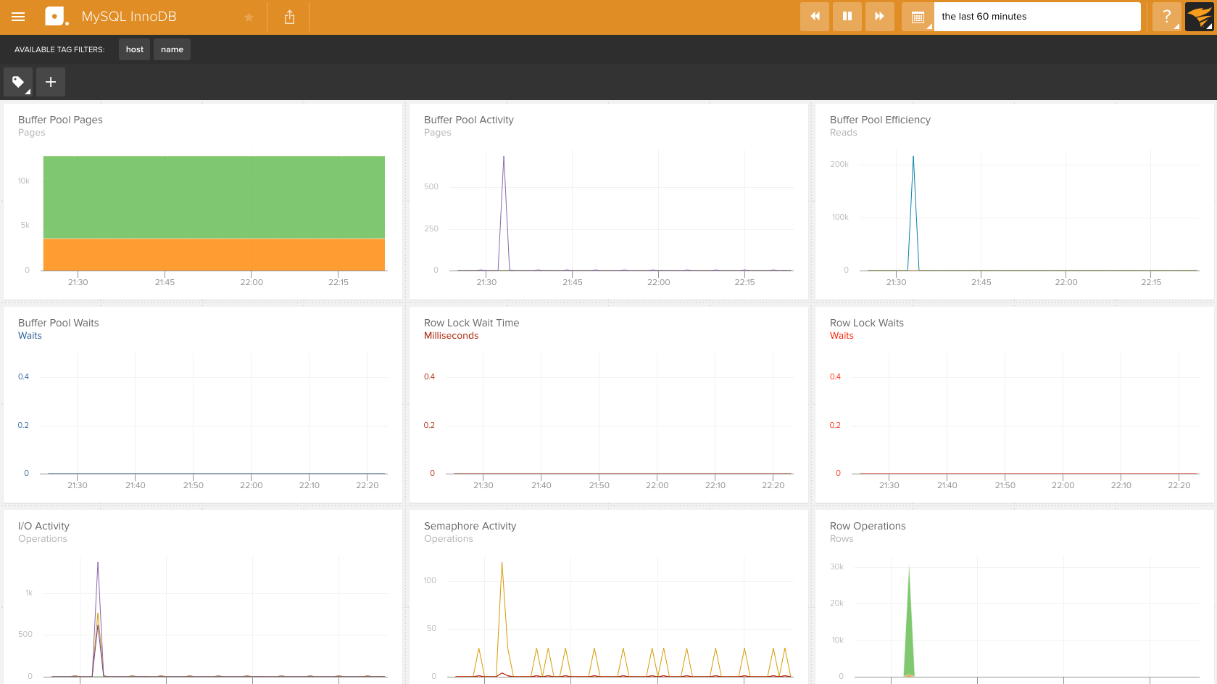
Task: Pause live dashboard updates
Action: [x=847, y=16]
